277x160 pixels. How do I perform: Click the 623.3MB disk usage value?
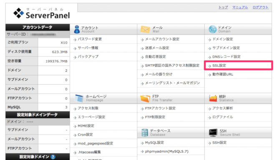(x=60, y=52)
